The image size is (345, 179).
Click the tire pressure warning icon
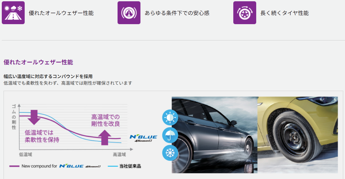129,13
